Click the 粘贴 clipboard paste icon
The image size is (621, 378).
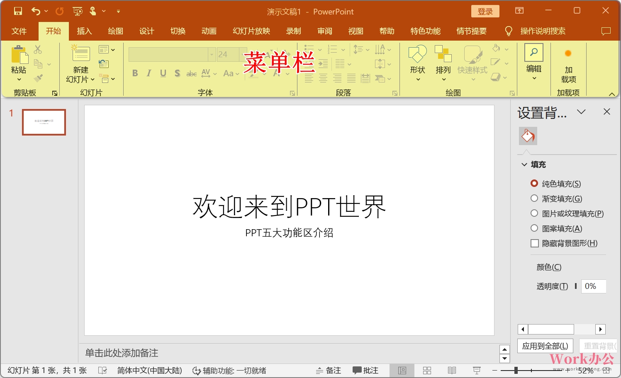pos(19,55)
